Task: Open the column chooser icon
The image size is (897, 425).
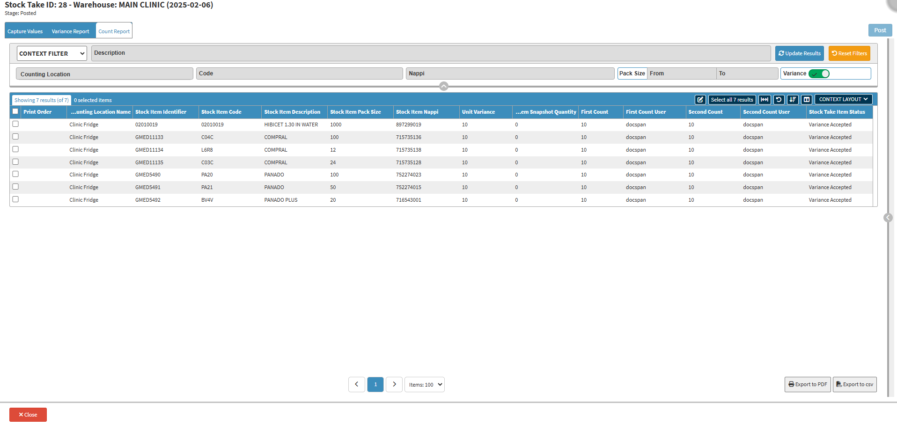Action: coord(806,100)
